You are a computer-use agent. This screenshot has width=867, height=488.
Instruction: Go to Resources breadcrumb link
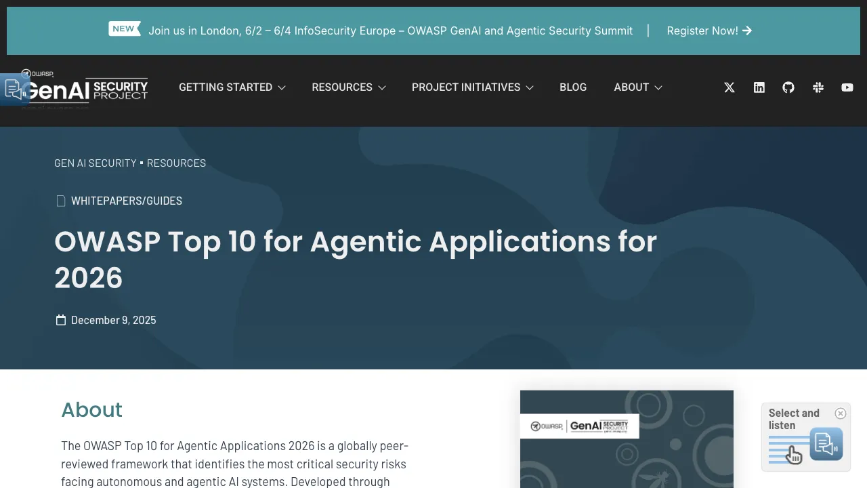click(x=176, y=163)
